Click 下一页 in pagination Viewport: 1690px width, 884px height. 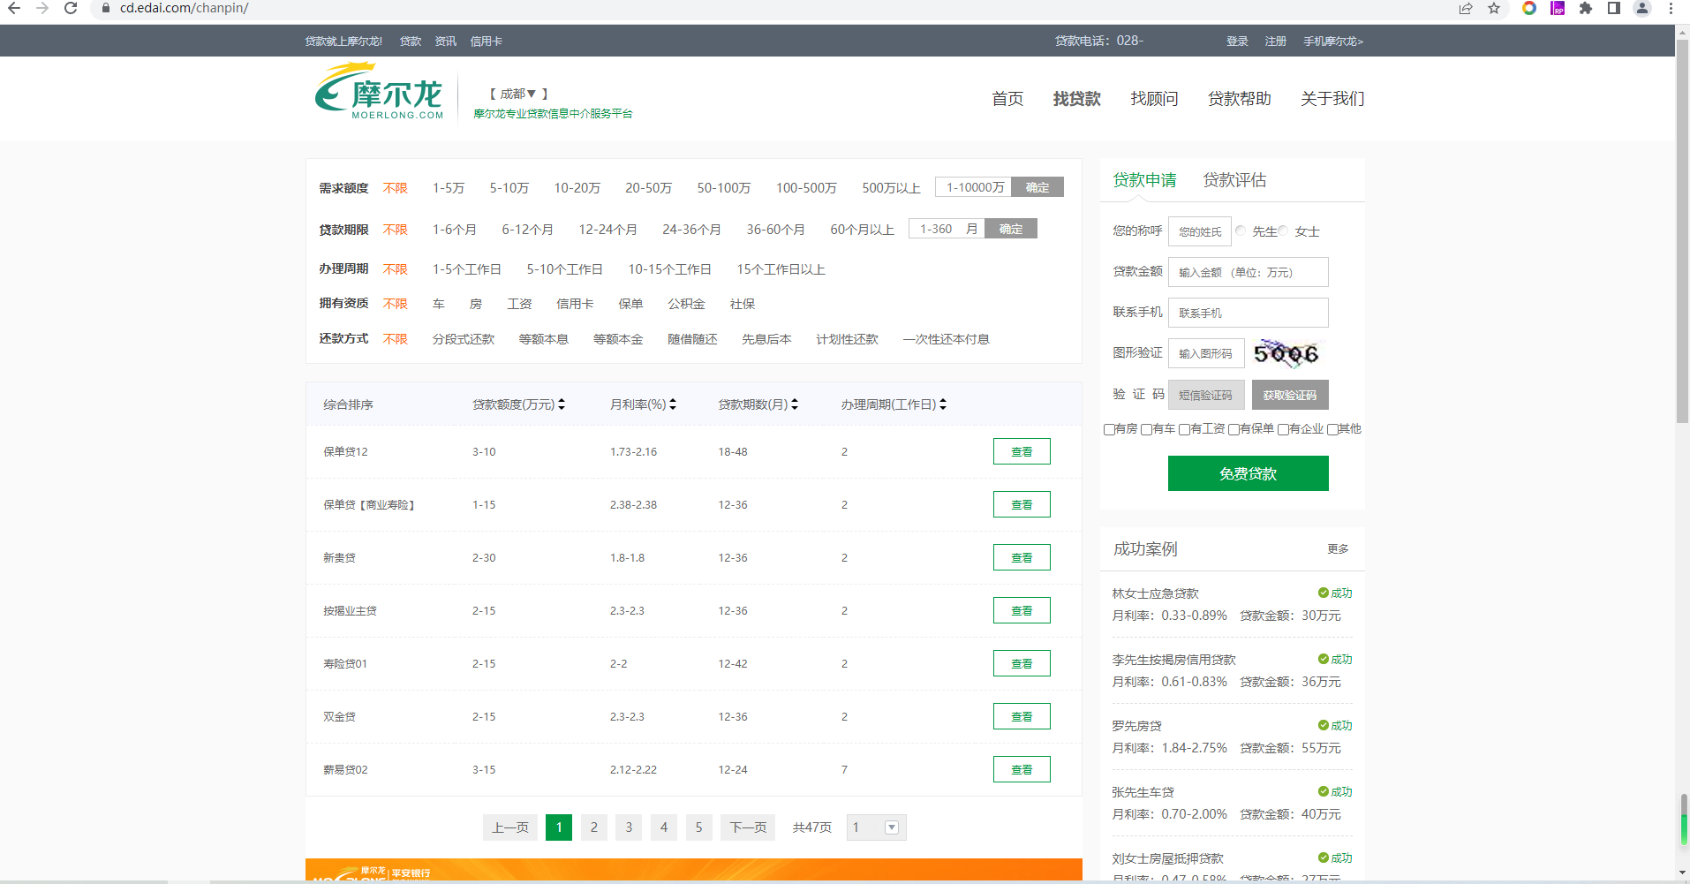click(x=748, y=827)
